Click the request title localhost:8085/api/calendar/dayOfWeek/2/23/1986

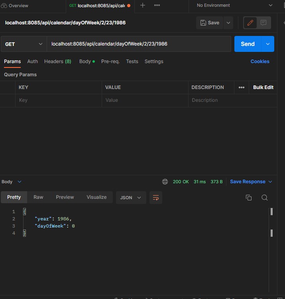click(x=65, y=23)
